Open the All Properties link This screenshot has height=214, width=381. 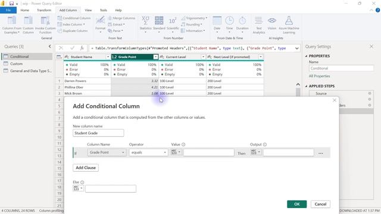click(319, 76)
